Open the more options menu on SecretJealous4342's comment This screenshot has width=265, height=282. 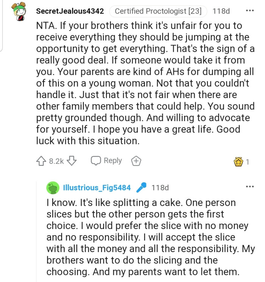point(250,11)
